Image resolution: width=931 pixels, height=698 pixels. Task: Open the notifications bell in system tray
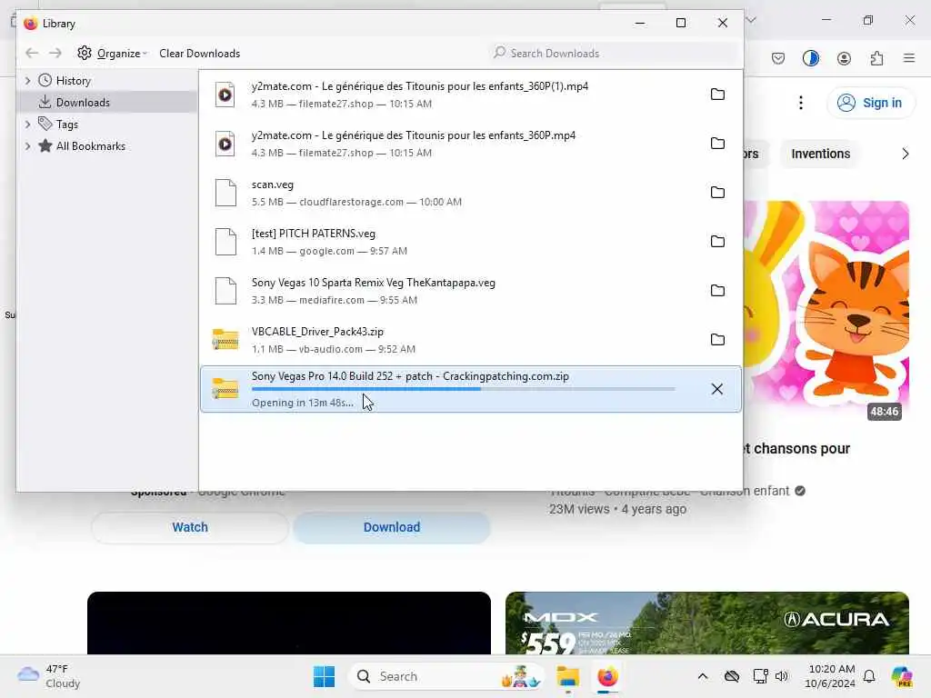pyautogui.click(x=869, y=676)
